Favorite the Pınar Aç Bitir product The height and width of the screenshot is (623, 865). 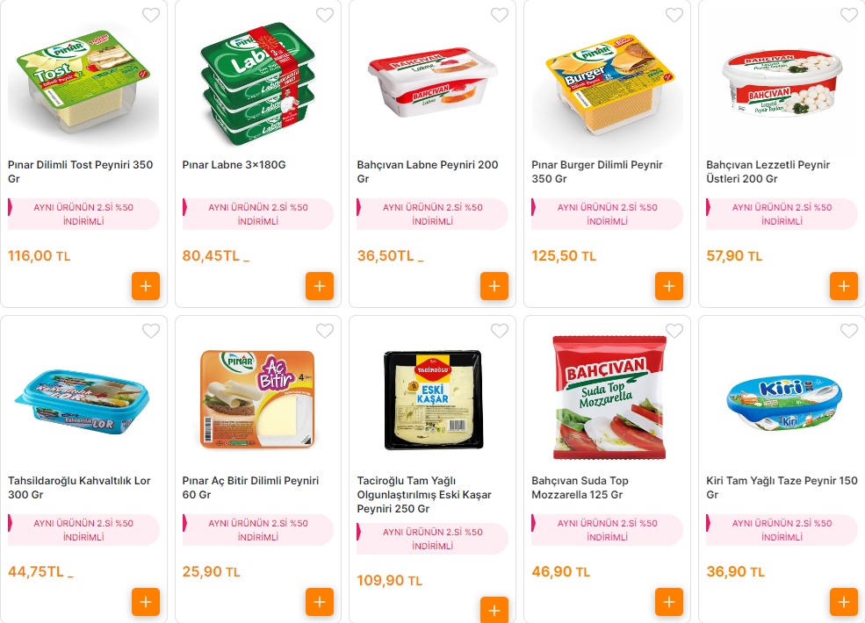click(x=324, y=331)
